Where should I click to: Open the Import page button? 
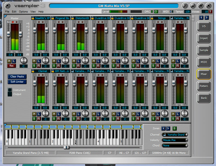(x=204, y=38)
